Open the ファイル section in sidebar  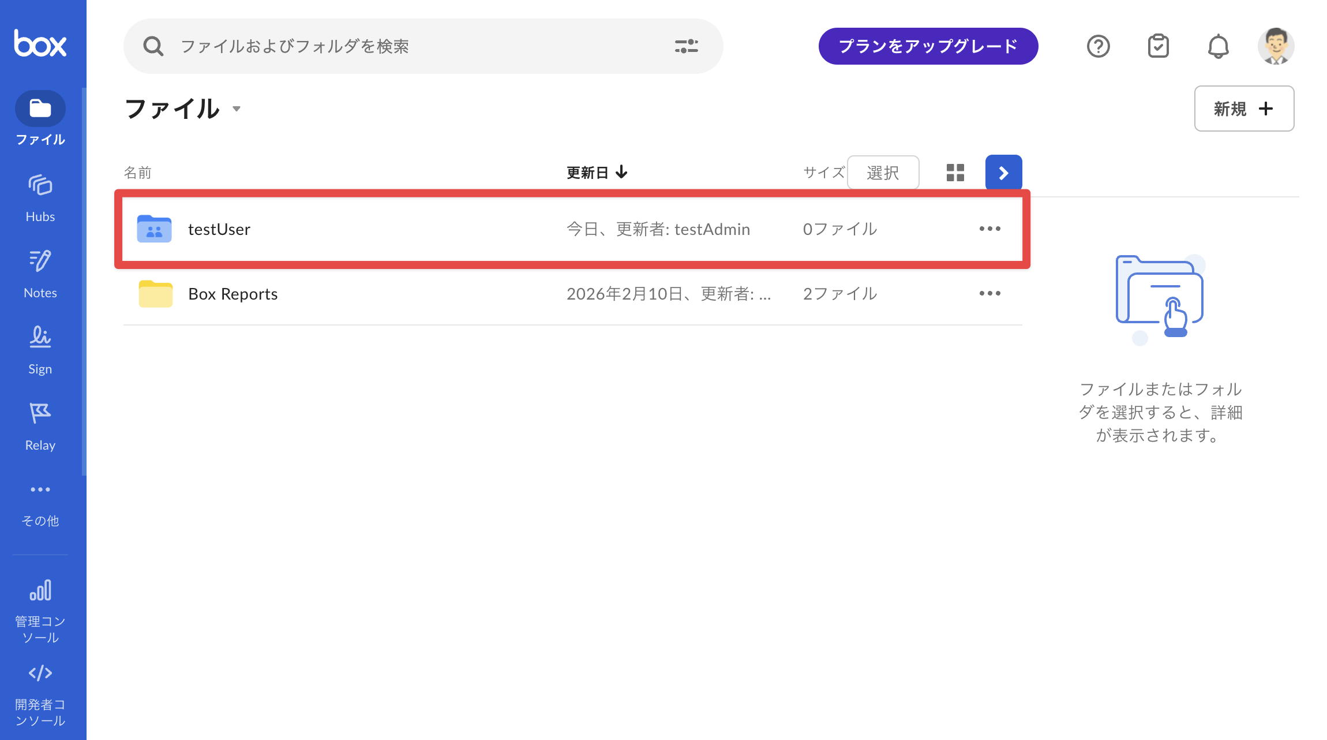point(40,119)
